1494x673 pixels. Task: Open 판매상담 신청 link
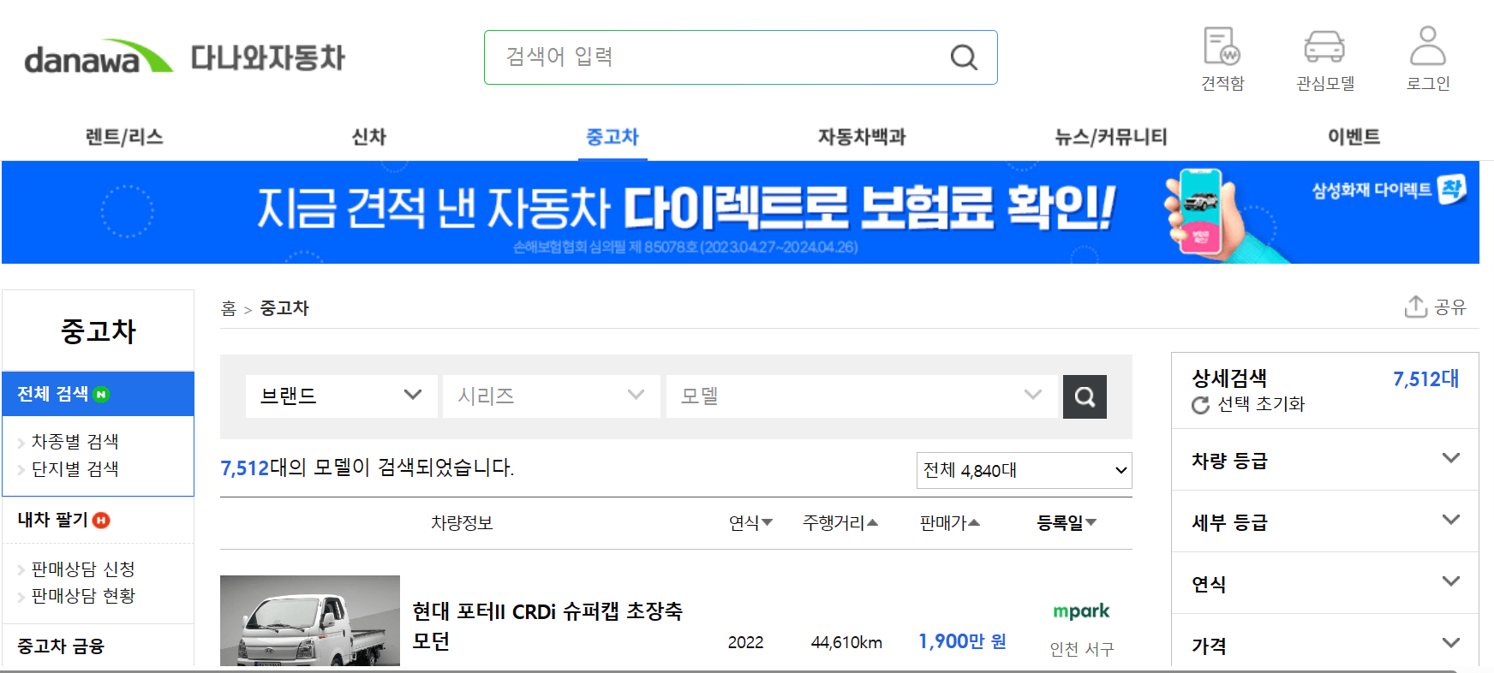[x=83, y=569]
